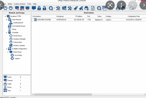The height and width of the screenshot is (98, 146).
Task: Click the Windows Update toolbar icon
Action: point(64,8)
